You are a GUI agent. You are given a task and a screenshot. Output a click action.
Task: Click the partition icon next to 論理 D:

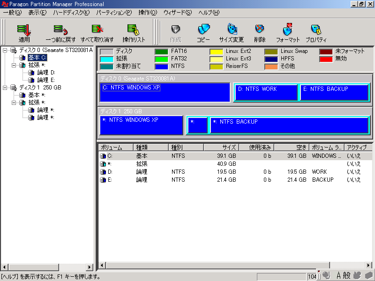click(31, 73)
